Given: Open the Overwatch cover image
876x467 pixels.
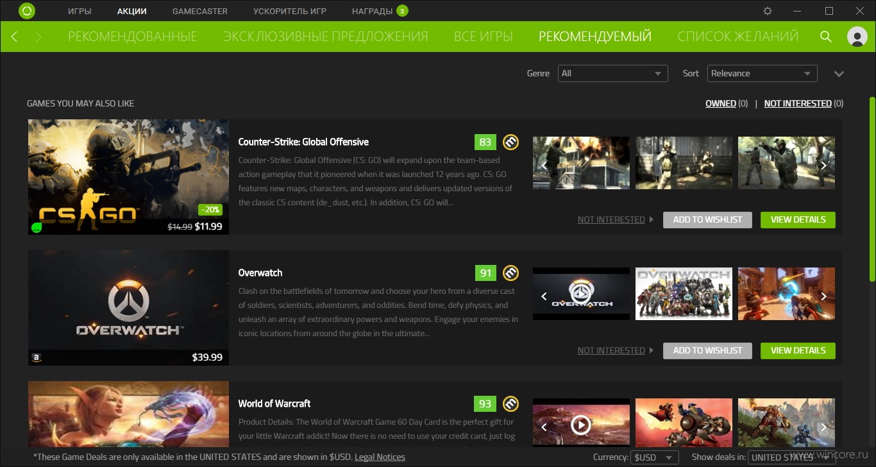Looking at the screenshot, I should [x=128, y=308].
